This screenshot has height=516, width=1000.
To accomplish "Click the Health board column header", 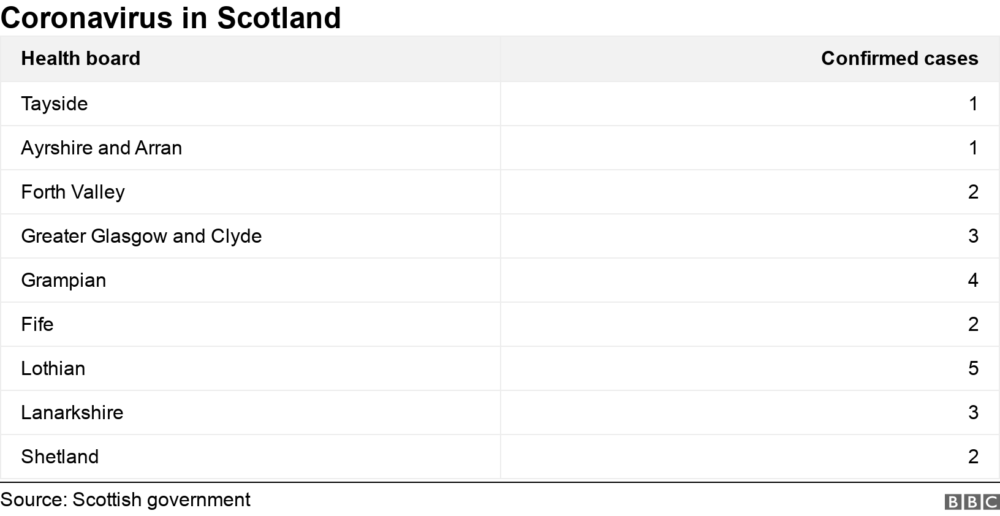I will click(x=81, y=58).
